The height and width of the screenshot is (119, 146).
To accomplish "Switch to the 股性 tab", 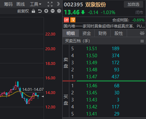I will pyautogui.click(x=118, y=33).
